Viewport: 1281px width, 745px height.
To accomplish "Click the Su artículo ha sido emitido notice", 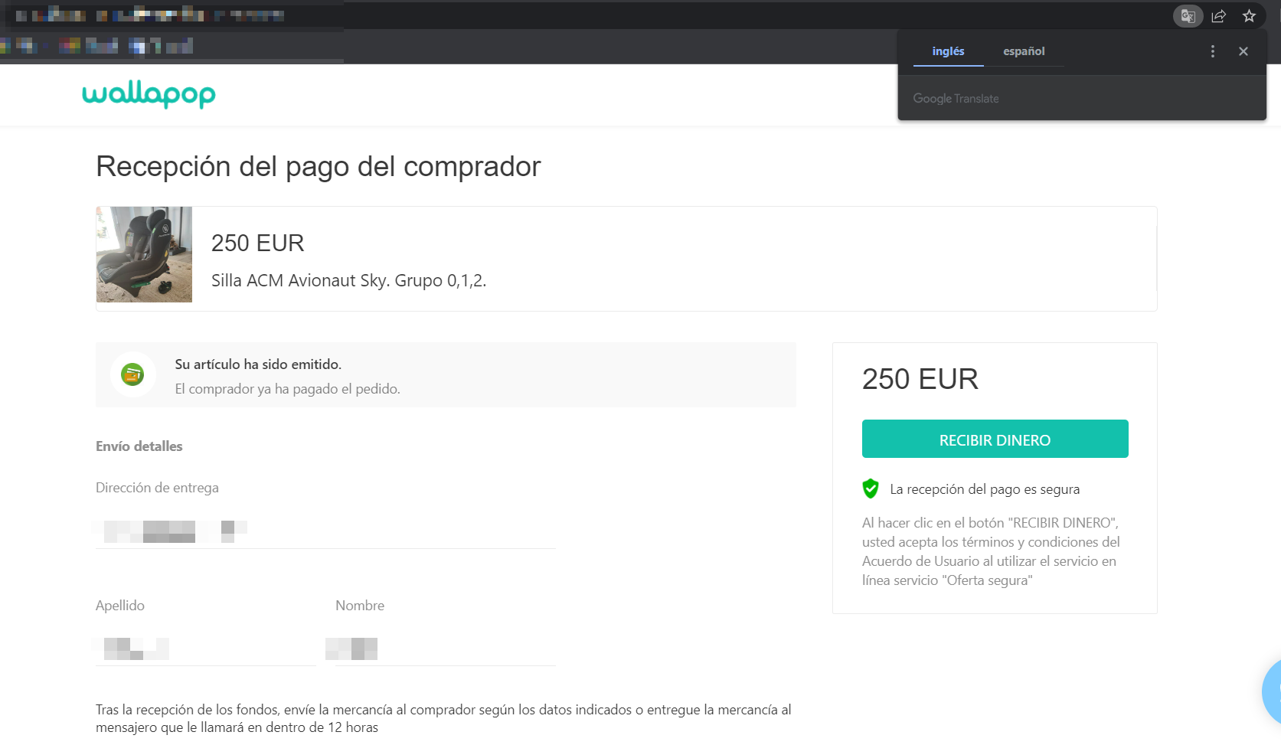I will [258, 364].
